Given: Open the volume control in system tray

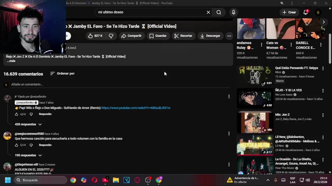Looking at the screenshot, I should click(x=308, y=180).
